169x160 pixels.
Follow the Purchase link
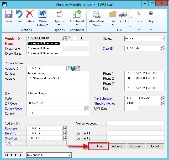(x=11, y=128)
